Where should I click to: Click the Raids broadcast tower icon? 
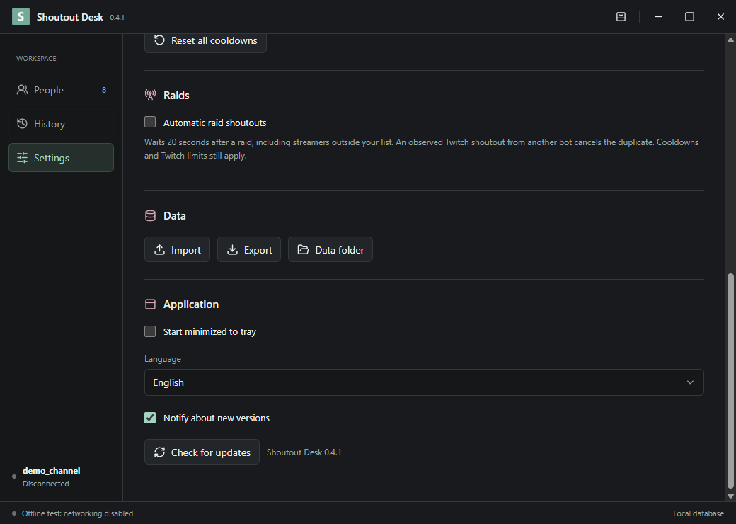click(x=150, y=96)
